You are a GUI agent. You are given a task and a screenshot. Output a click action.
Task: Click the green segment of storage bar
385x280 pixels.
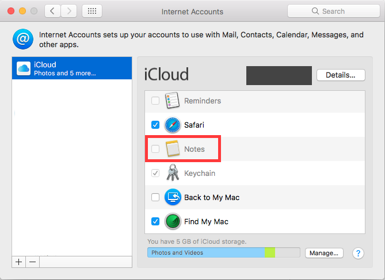pos(270,252)
